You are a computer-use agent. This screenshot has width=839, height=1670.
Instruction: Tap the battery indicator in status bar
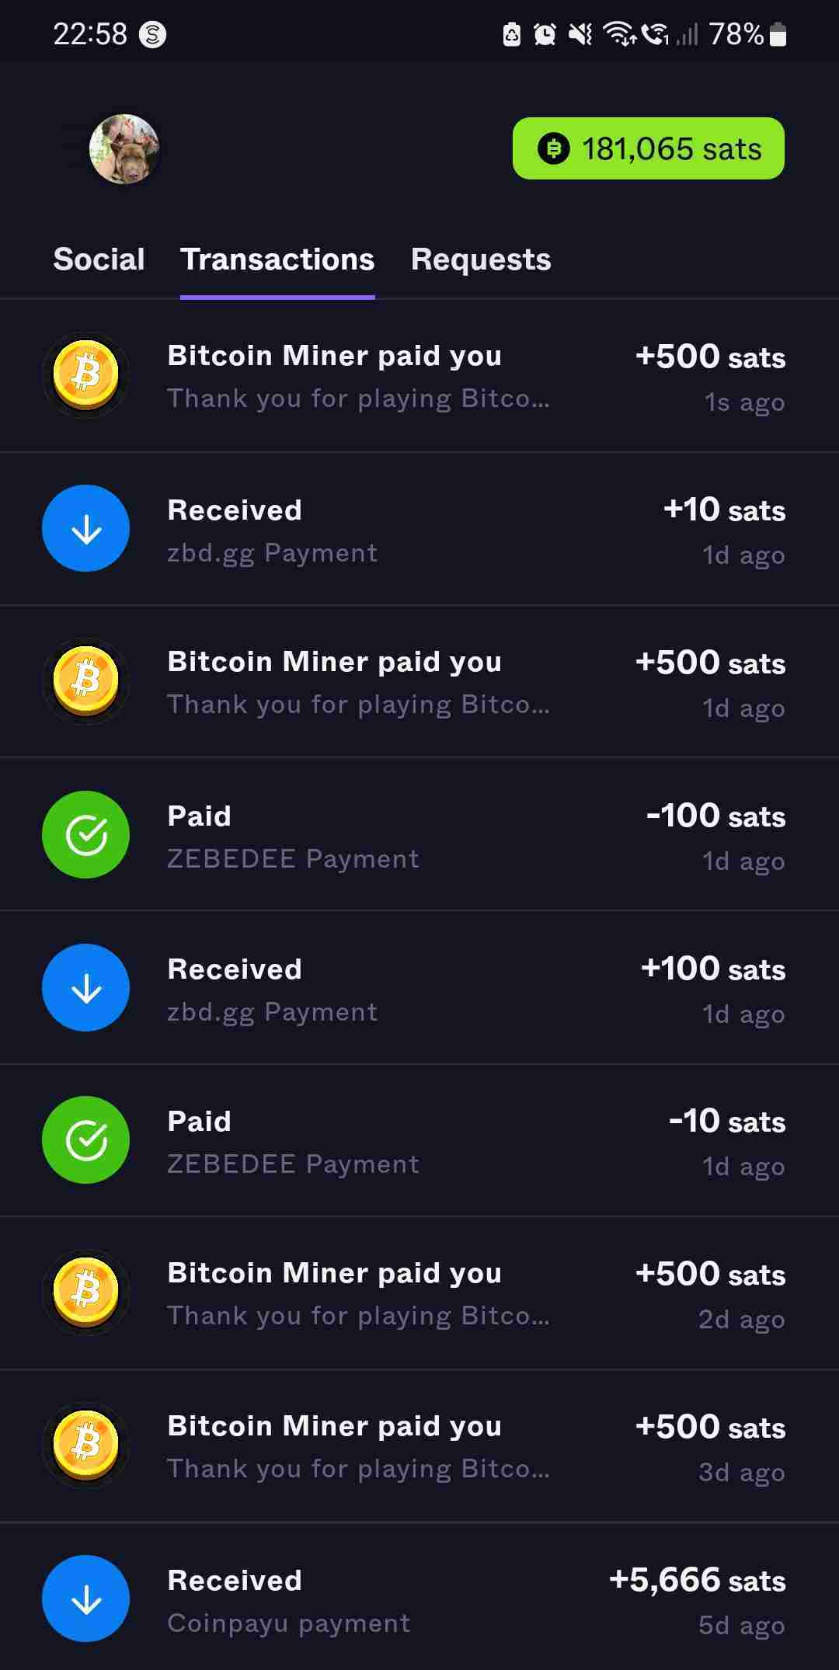(778, 34)
